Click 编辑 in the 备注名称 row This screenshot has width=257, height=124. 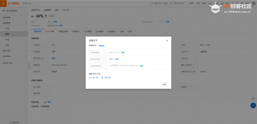point(53,58)
